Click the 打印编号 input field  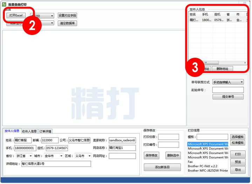(169, 145)
